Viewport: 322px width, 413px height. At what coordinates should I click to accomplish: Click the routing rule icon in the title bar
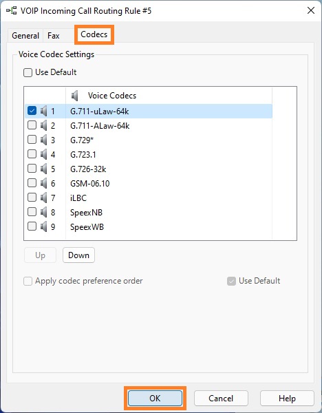(x=12, y=11)
